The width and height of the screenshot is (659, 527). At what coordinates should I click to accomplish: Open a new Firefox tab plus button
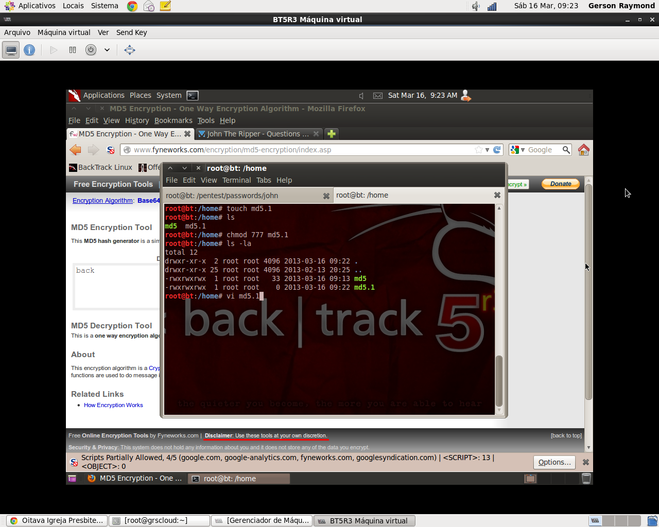coord(332,134)
